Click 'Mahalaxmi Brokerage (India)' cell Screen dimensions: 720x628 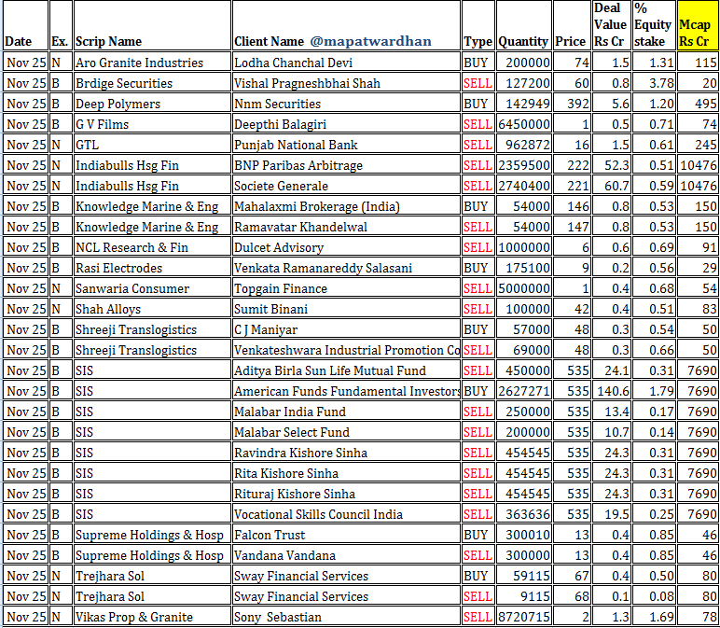click(x=346, y=205)
